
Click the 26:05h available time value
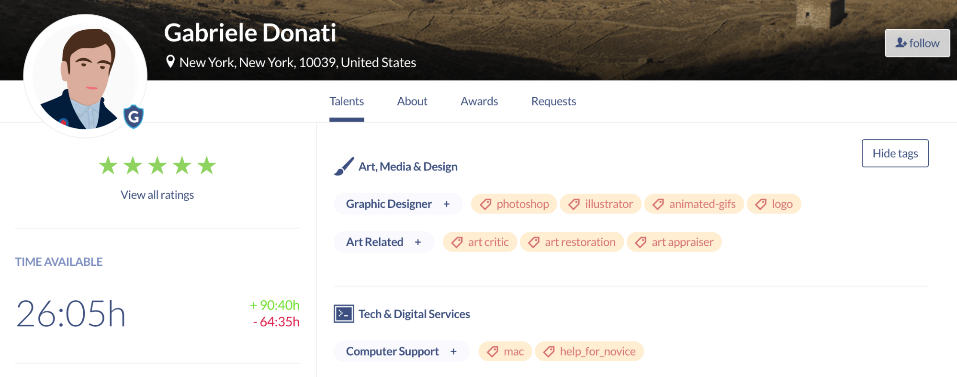[x=71, y=314]
